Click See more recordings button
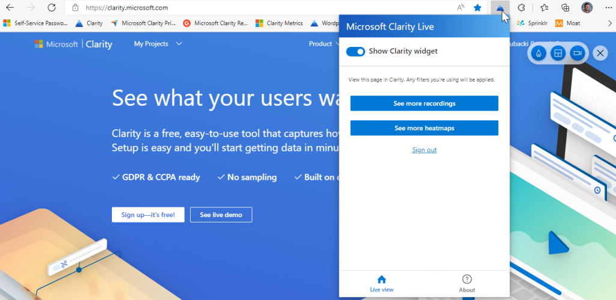The image size is (616, 300). coord(424,103)
